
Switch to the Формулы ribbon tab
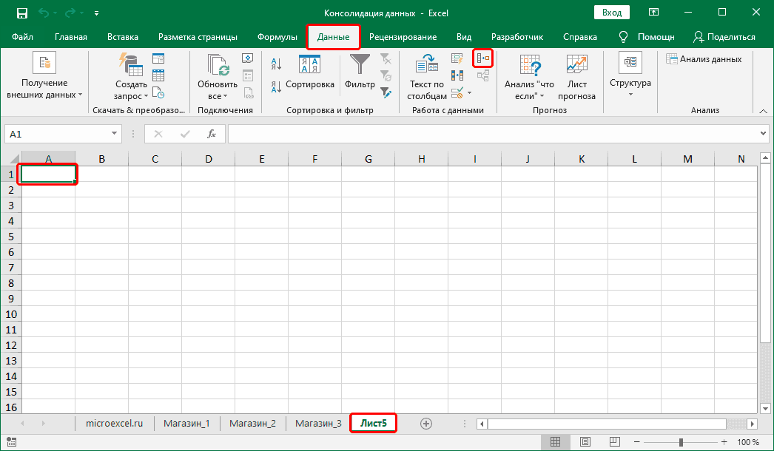277,35
